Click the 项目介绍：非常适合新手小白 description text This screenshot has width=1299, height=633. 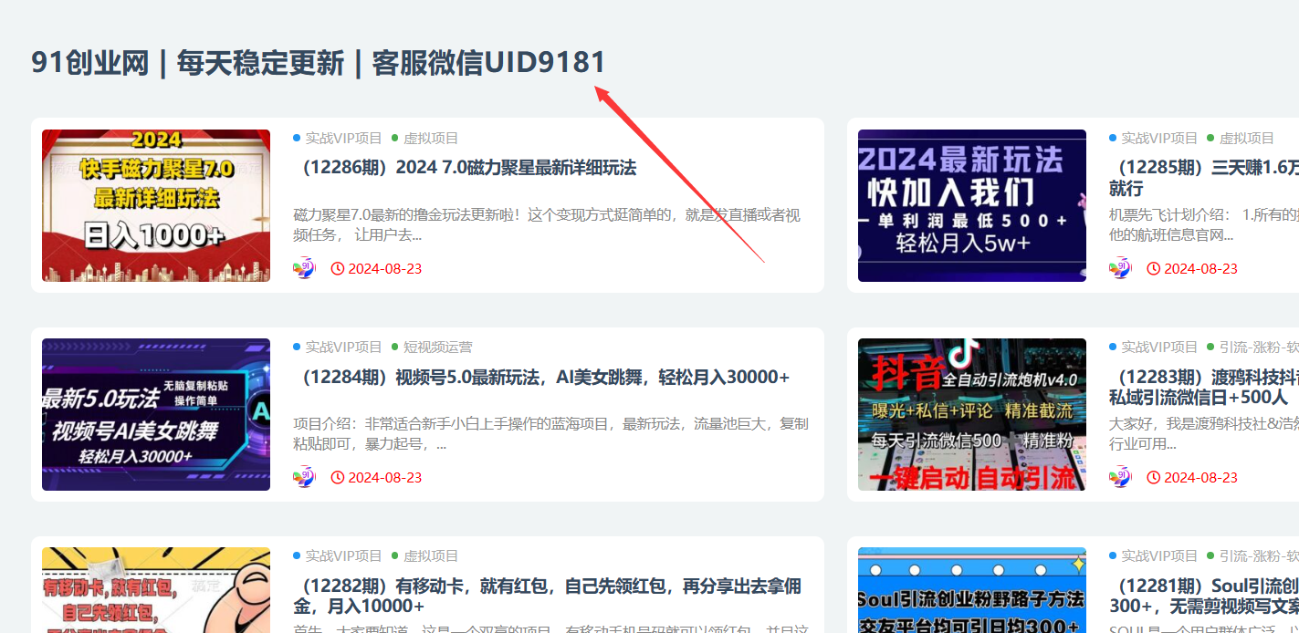(550, 434)
